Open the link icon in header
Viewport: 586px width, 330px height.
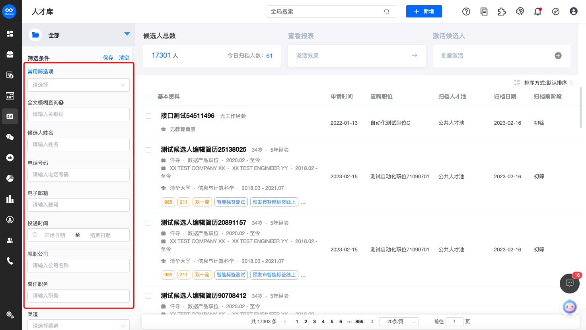(556, 12)
